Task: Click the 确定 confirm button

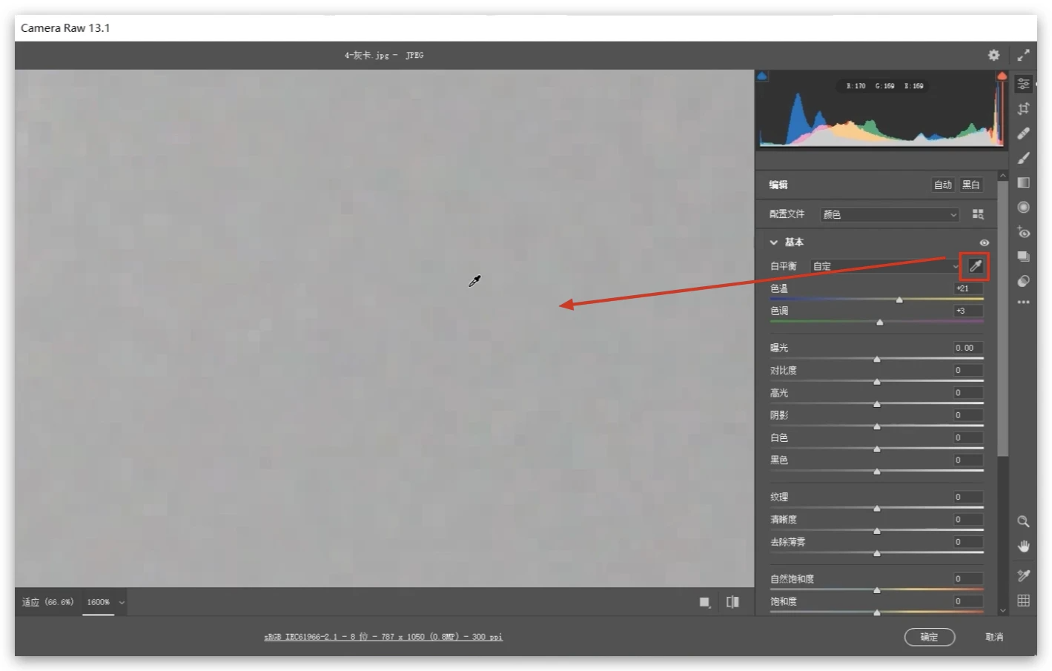Action: (929, 637)
